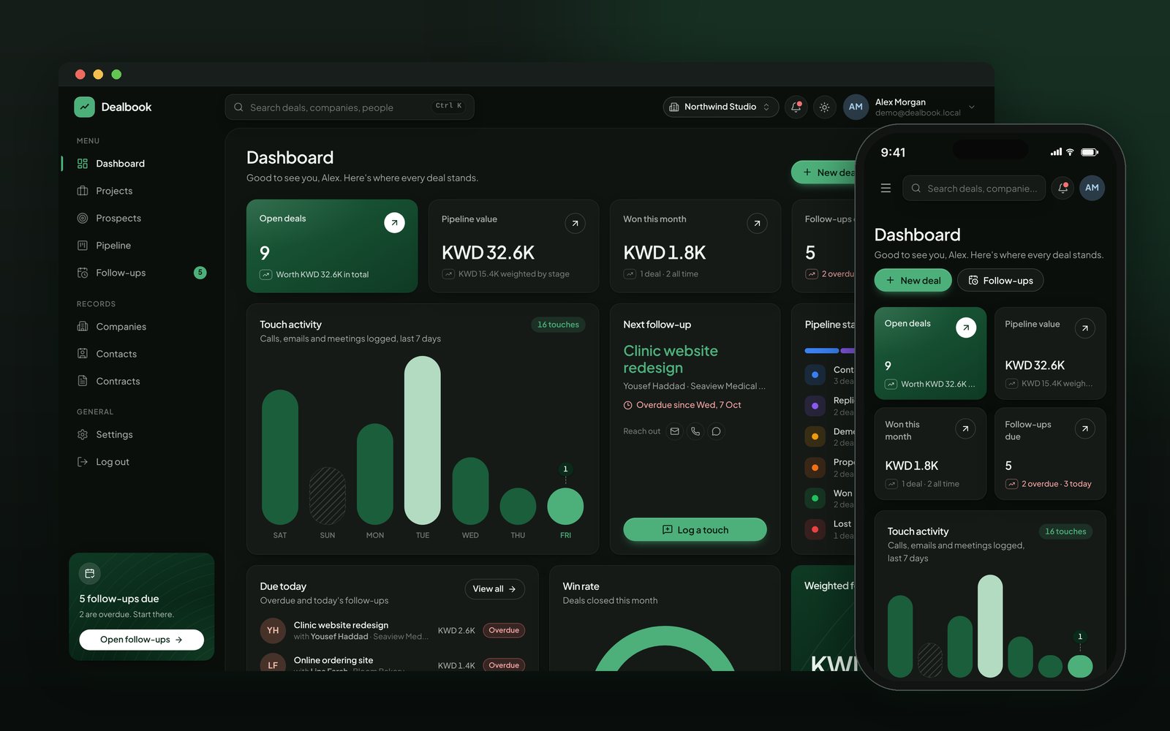Toggle the light/dark theme sun icon
This screenshot has height=731, width=1170.
pos(824,107)
